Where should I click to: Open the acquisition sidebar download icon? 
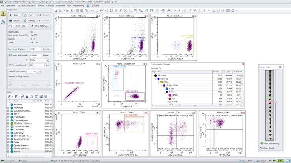pyautogui.click(x=3, y=14)
